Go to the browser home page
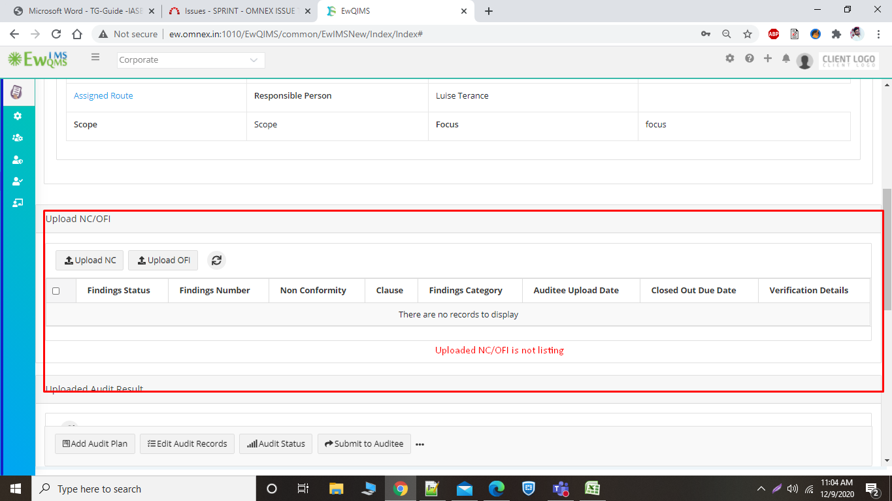The width and height of the screenshot is (892, 501). pos(77,34)
